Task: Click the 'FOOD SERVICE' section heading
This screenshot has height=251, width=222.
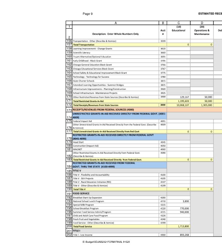Action: (81, 193)
